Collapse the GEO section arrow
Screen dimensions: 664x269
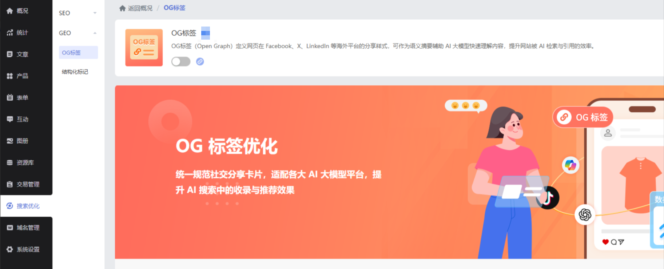click(95, 33)
